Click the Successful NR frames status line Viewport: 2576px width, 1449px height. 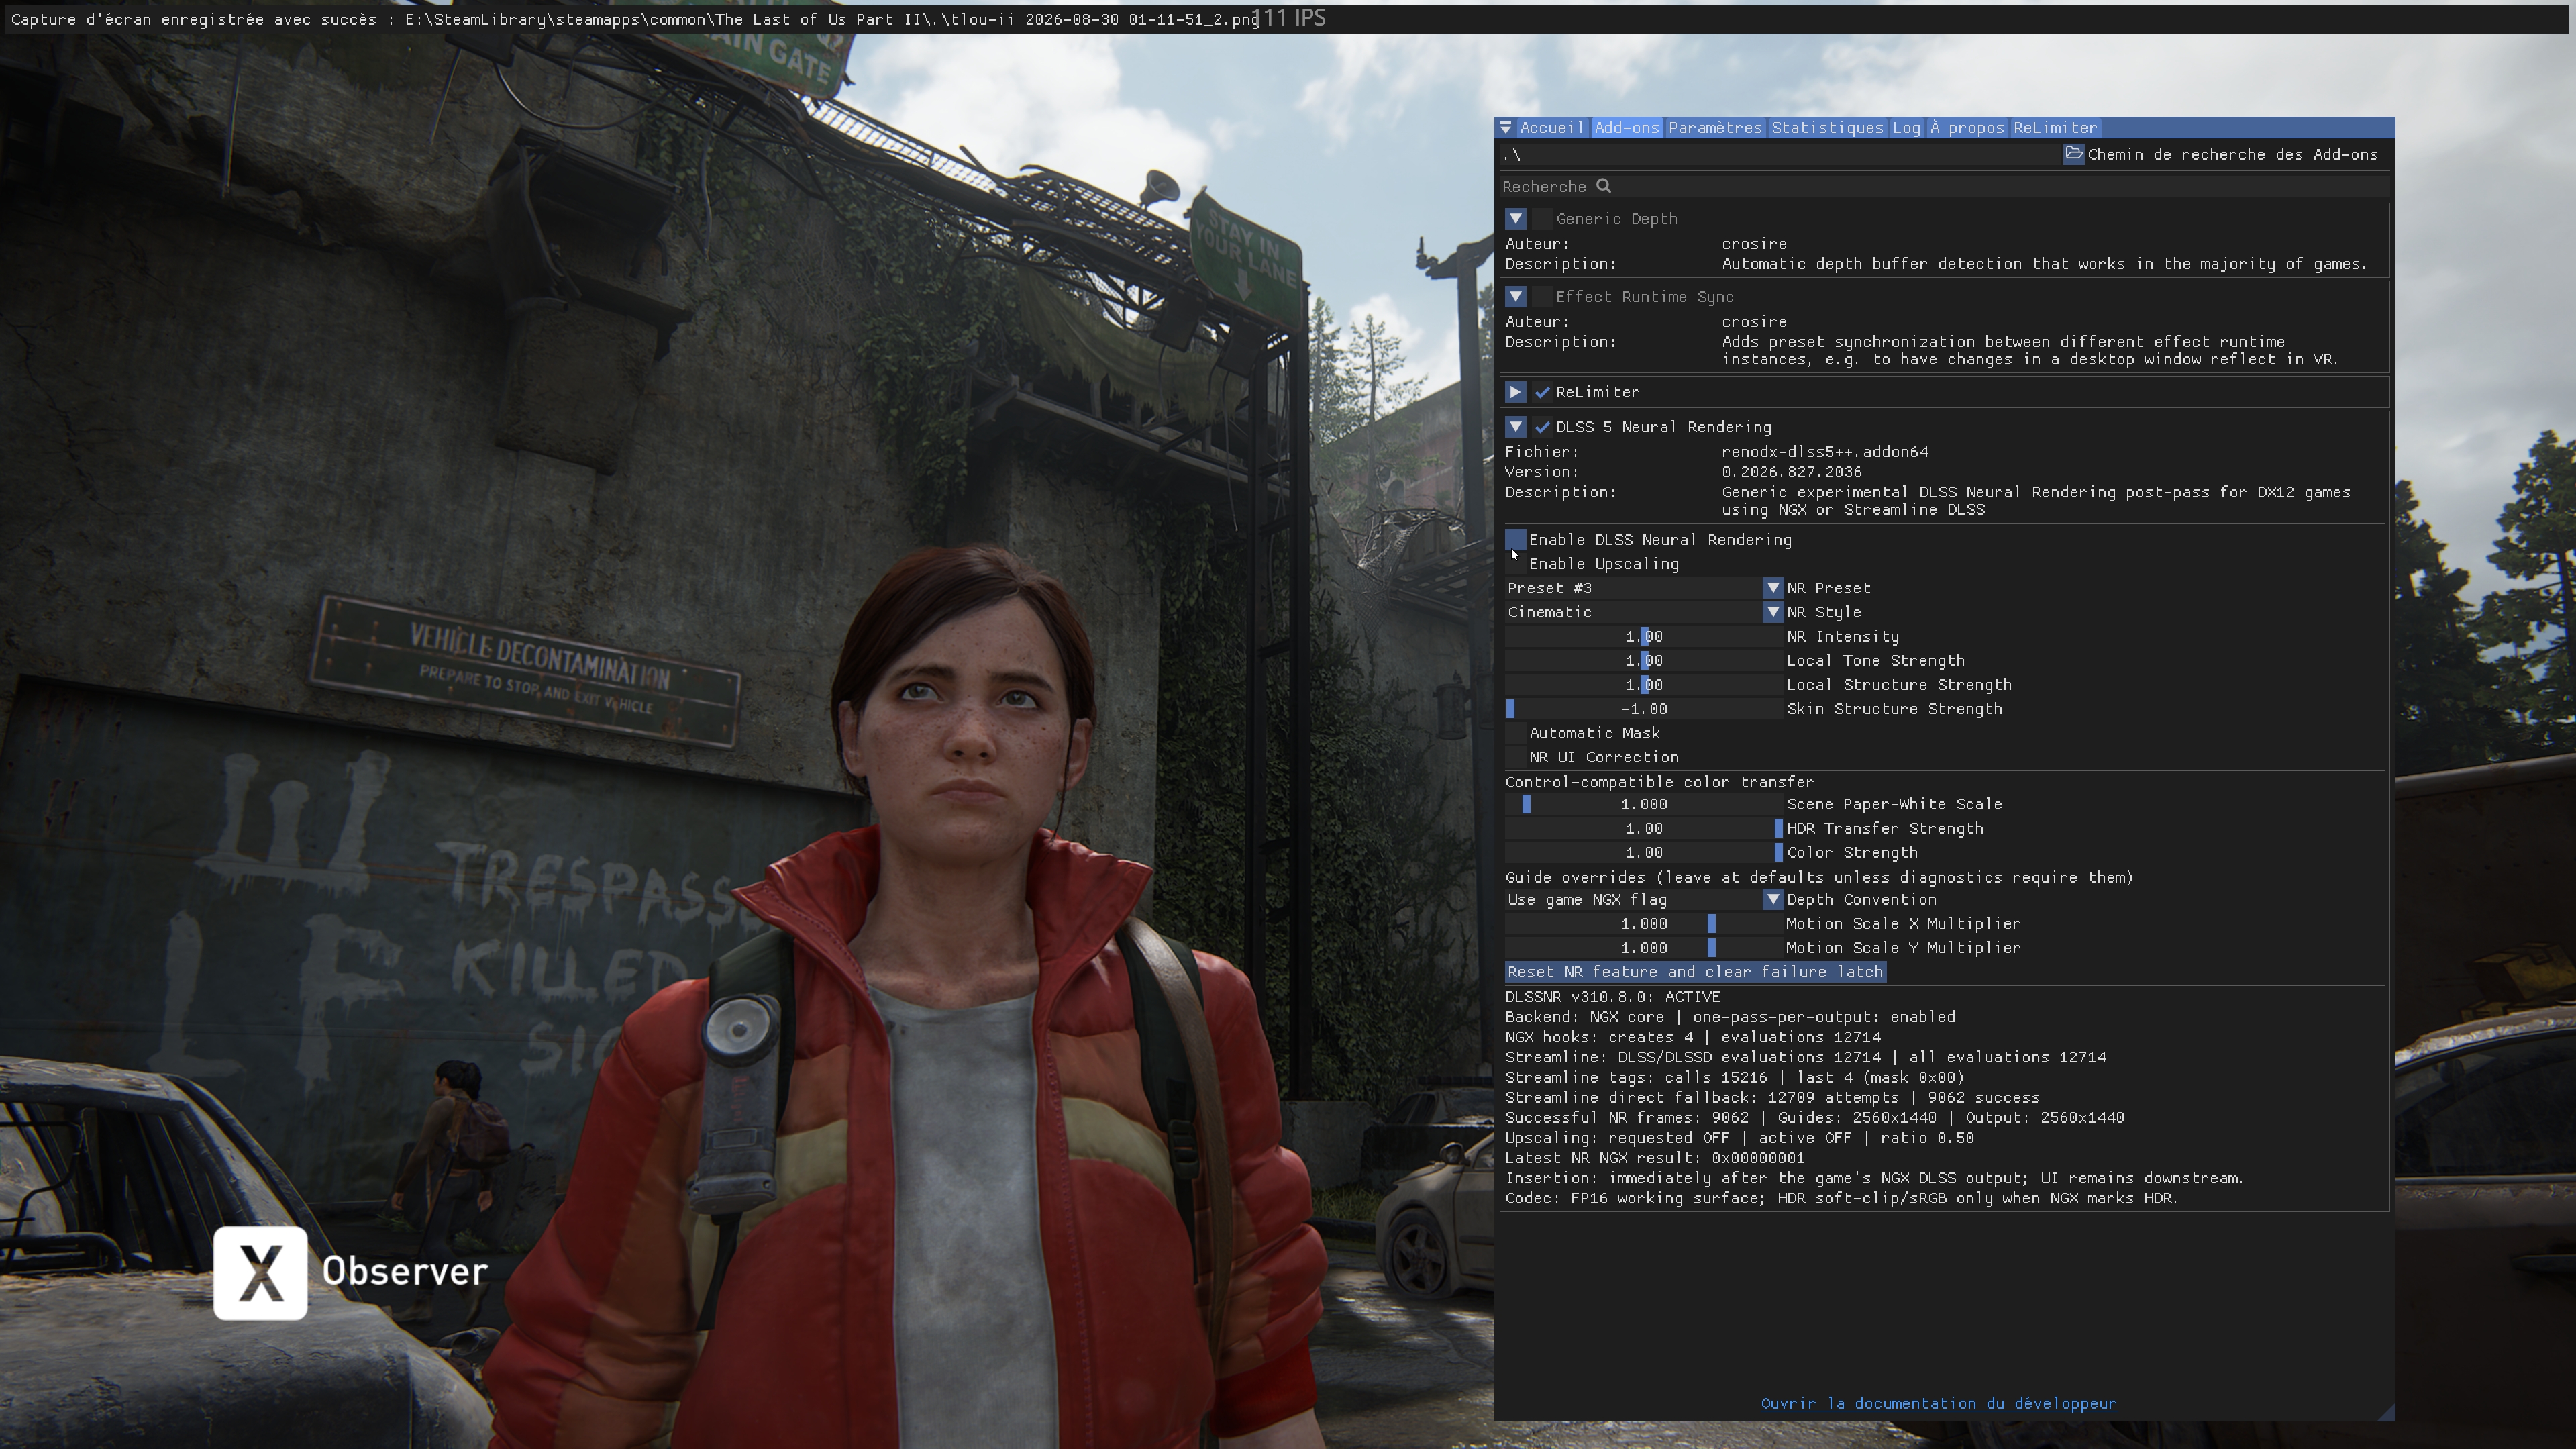(1815, 1118)
